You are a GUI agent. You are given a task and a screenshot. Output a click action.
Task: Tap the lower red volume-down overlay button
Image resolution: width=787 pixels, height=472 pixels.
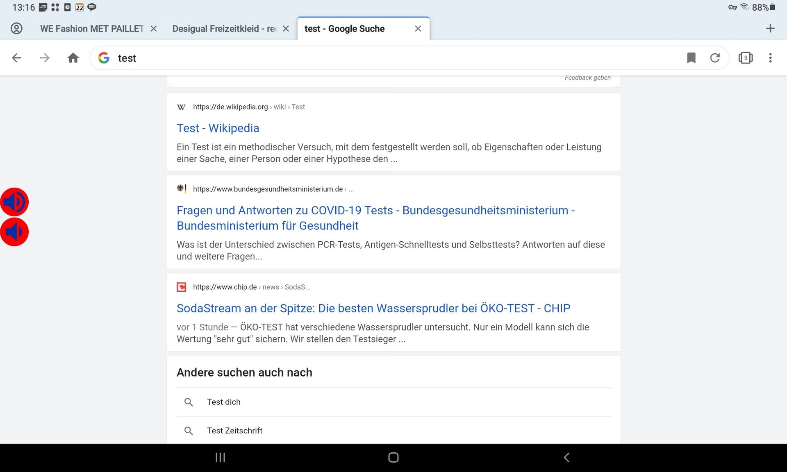(x=14, y=232)
